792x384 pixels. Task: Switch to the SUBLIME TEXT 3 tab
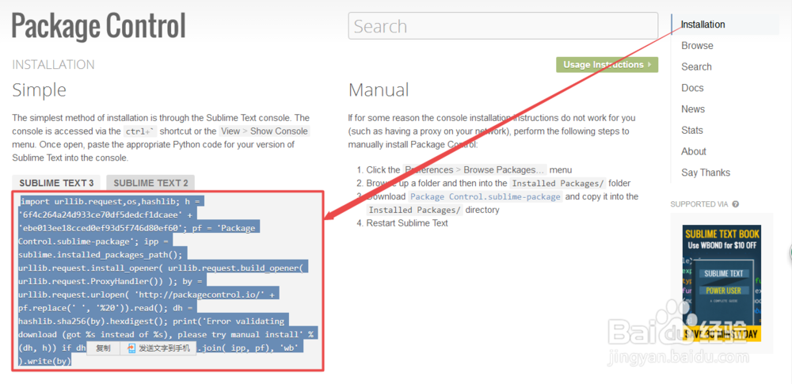pos(56,183)
